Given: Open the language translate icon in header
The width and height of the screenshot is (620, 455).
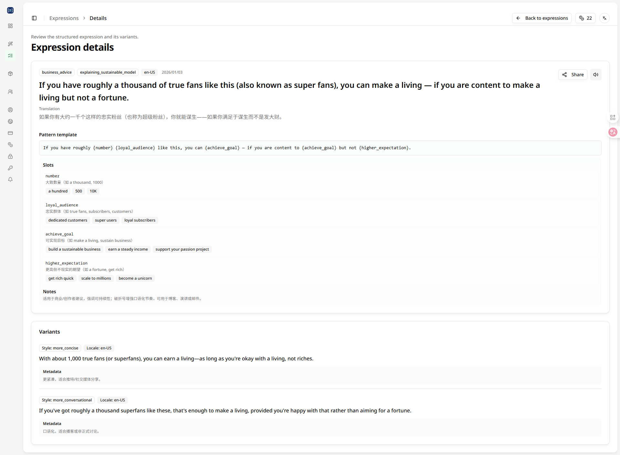Looking at the screenshot, I should (604, 18).
